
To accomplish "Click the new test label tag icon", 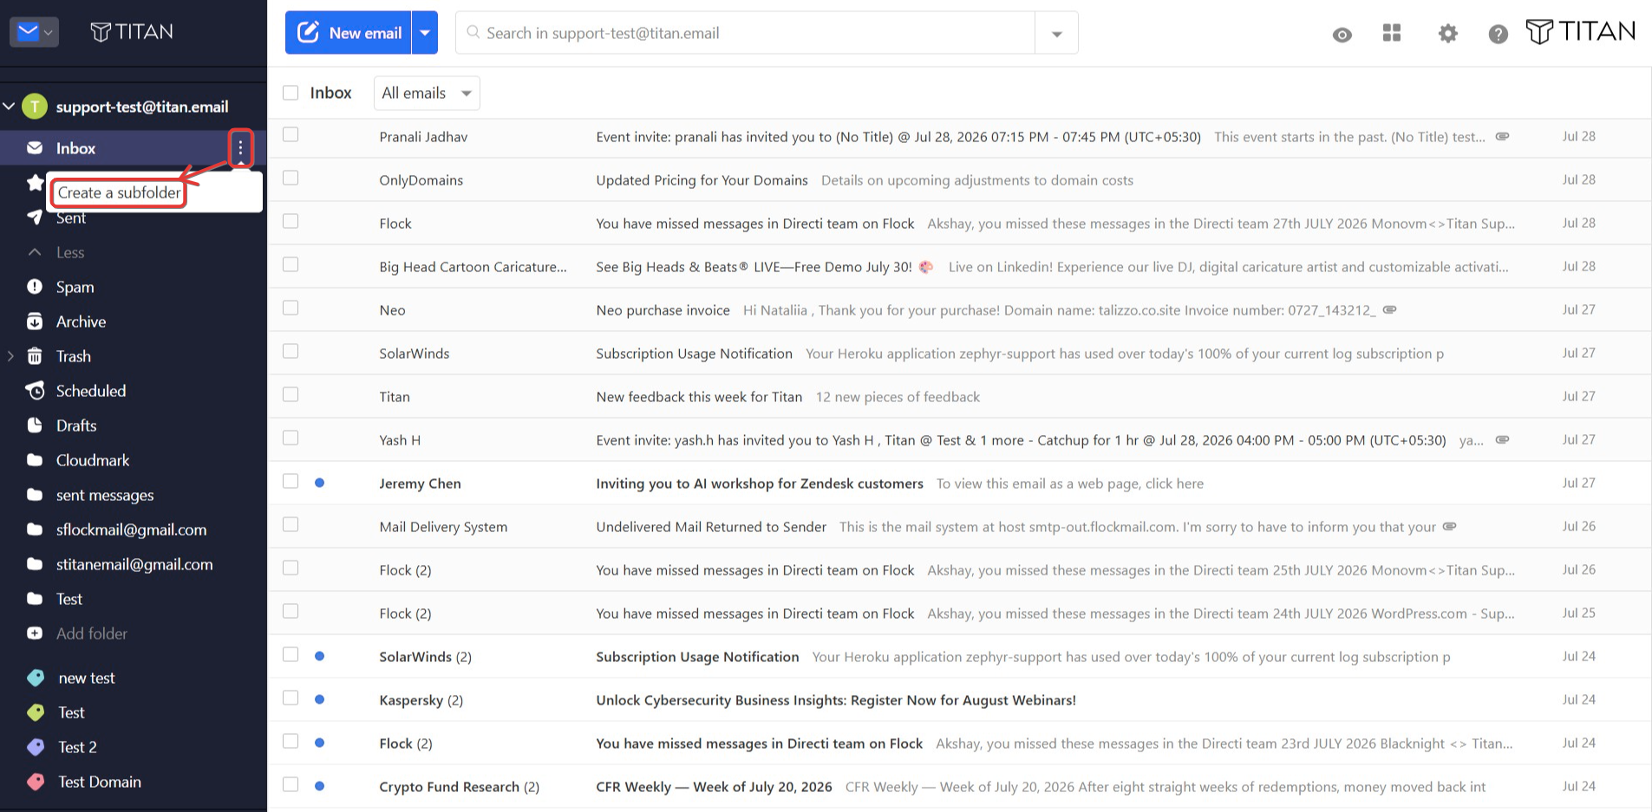I will tap(36, 678).
